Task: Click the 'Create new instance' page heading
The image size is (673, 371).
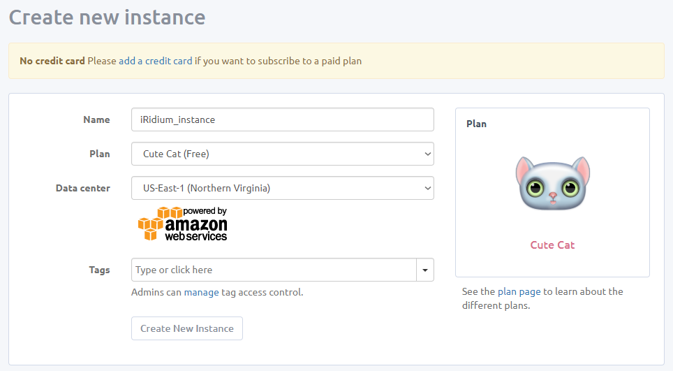Action: 107,17
